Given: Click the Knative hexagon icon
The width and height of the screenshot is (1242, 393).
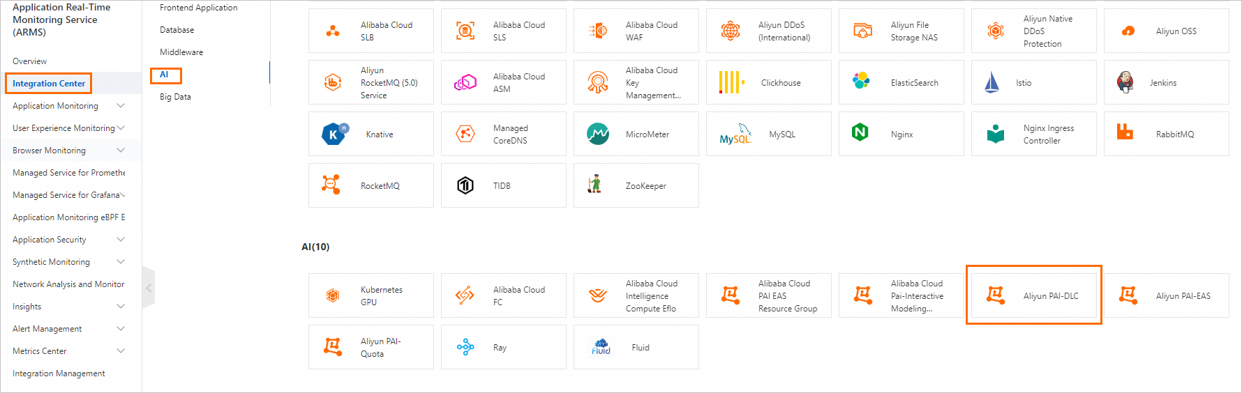Looking at the screenshot, I should 334,134.
